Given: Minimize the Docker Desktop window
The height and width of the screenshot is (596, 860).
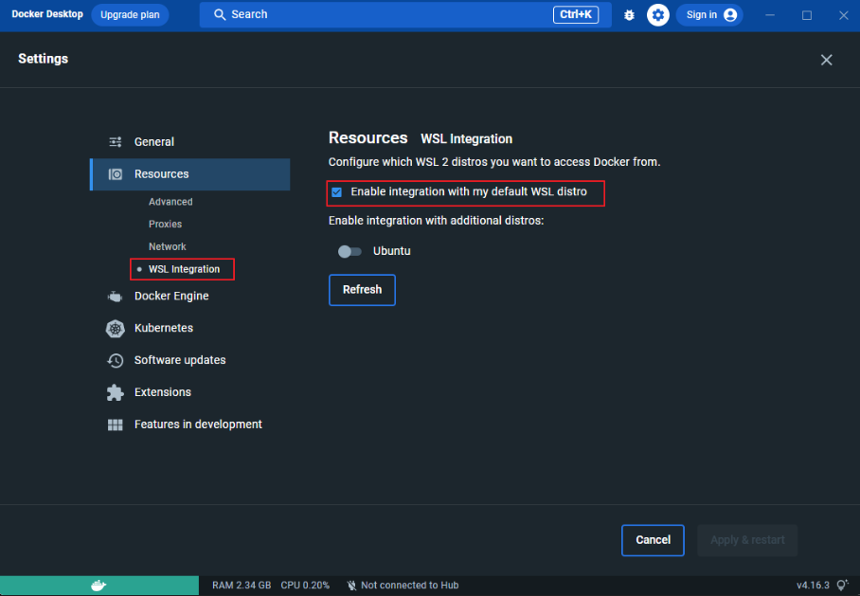Looking at the screenshot, I should 770,15.
